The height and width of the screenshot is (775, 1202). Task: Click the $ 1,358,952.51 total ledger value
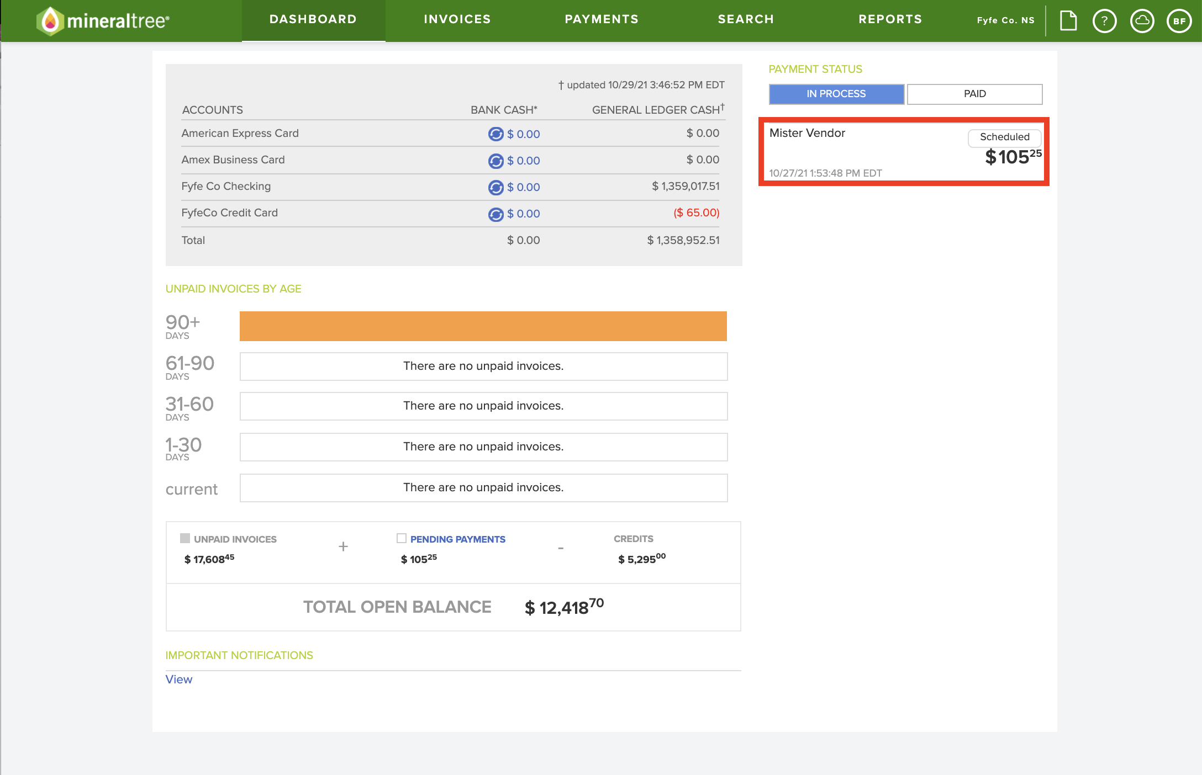coord(683,240)
